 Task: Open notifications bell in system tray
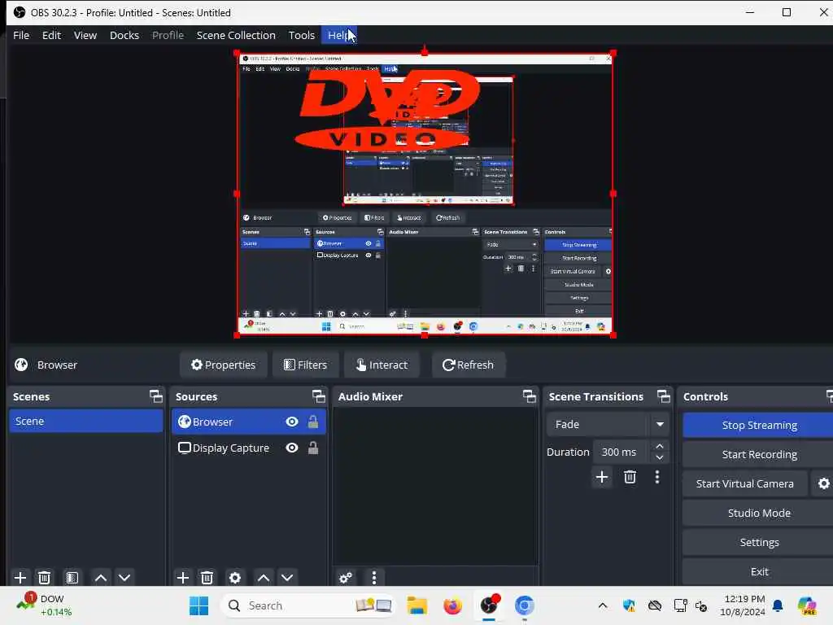778,605
